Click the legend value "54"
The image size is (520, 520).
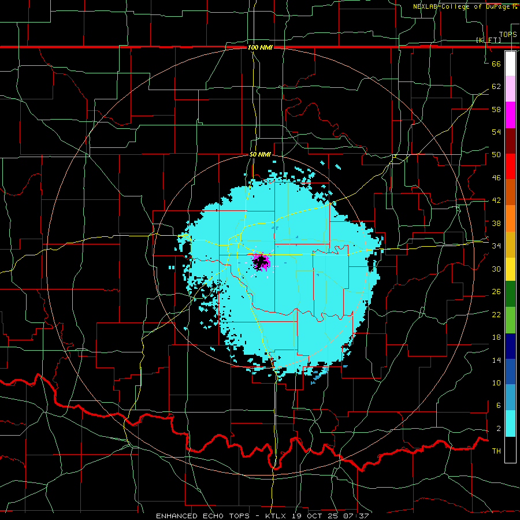[x=496, y=132]
